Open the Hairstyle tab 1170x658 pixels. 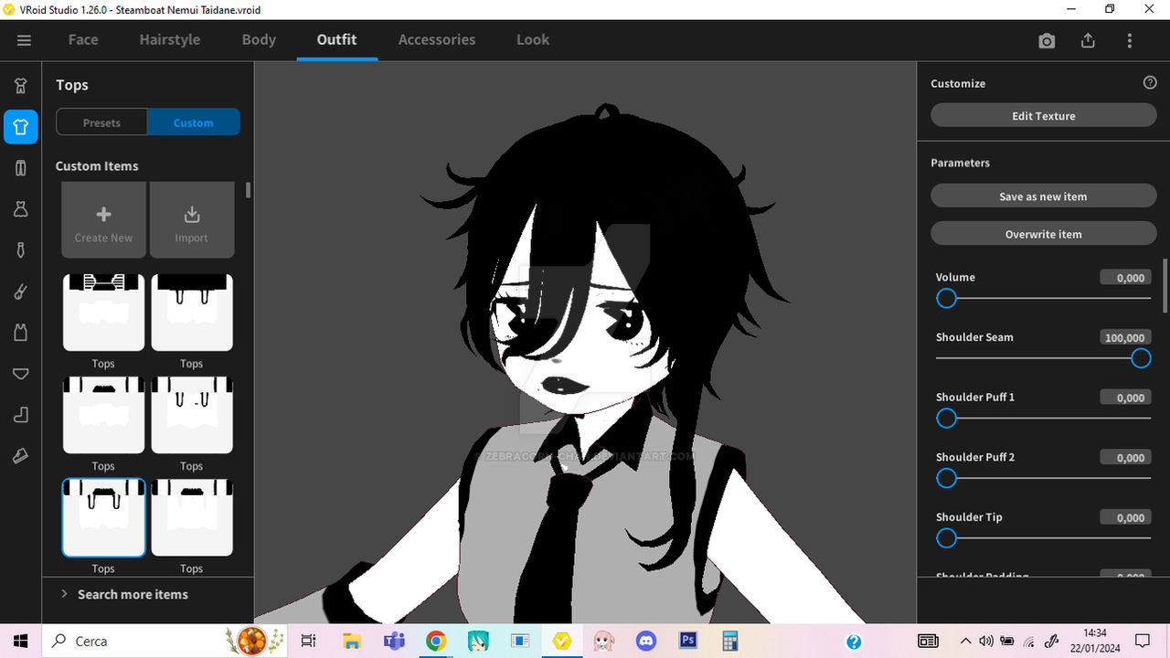[170, 39]
